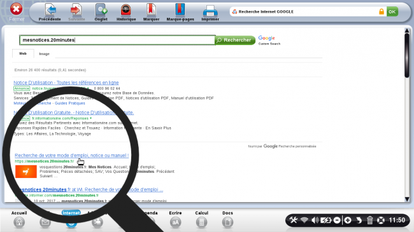The image size is (414, 232).
Task: Go back with the Précédente arrow
Action: 50,12
